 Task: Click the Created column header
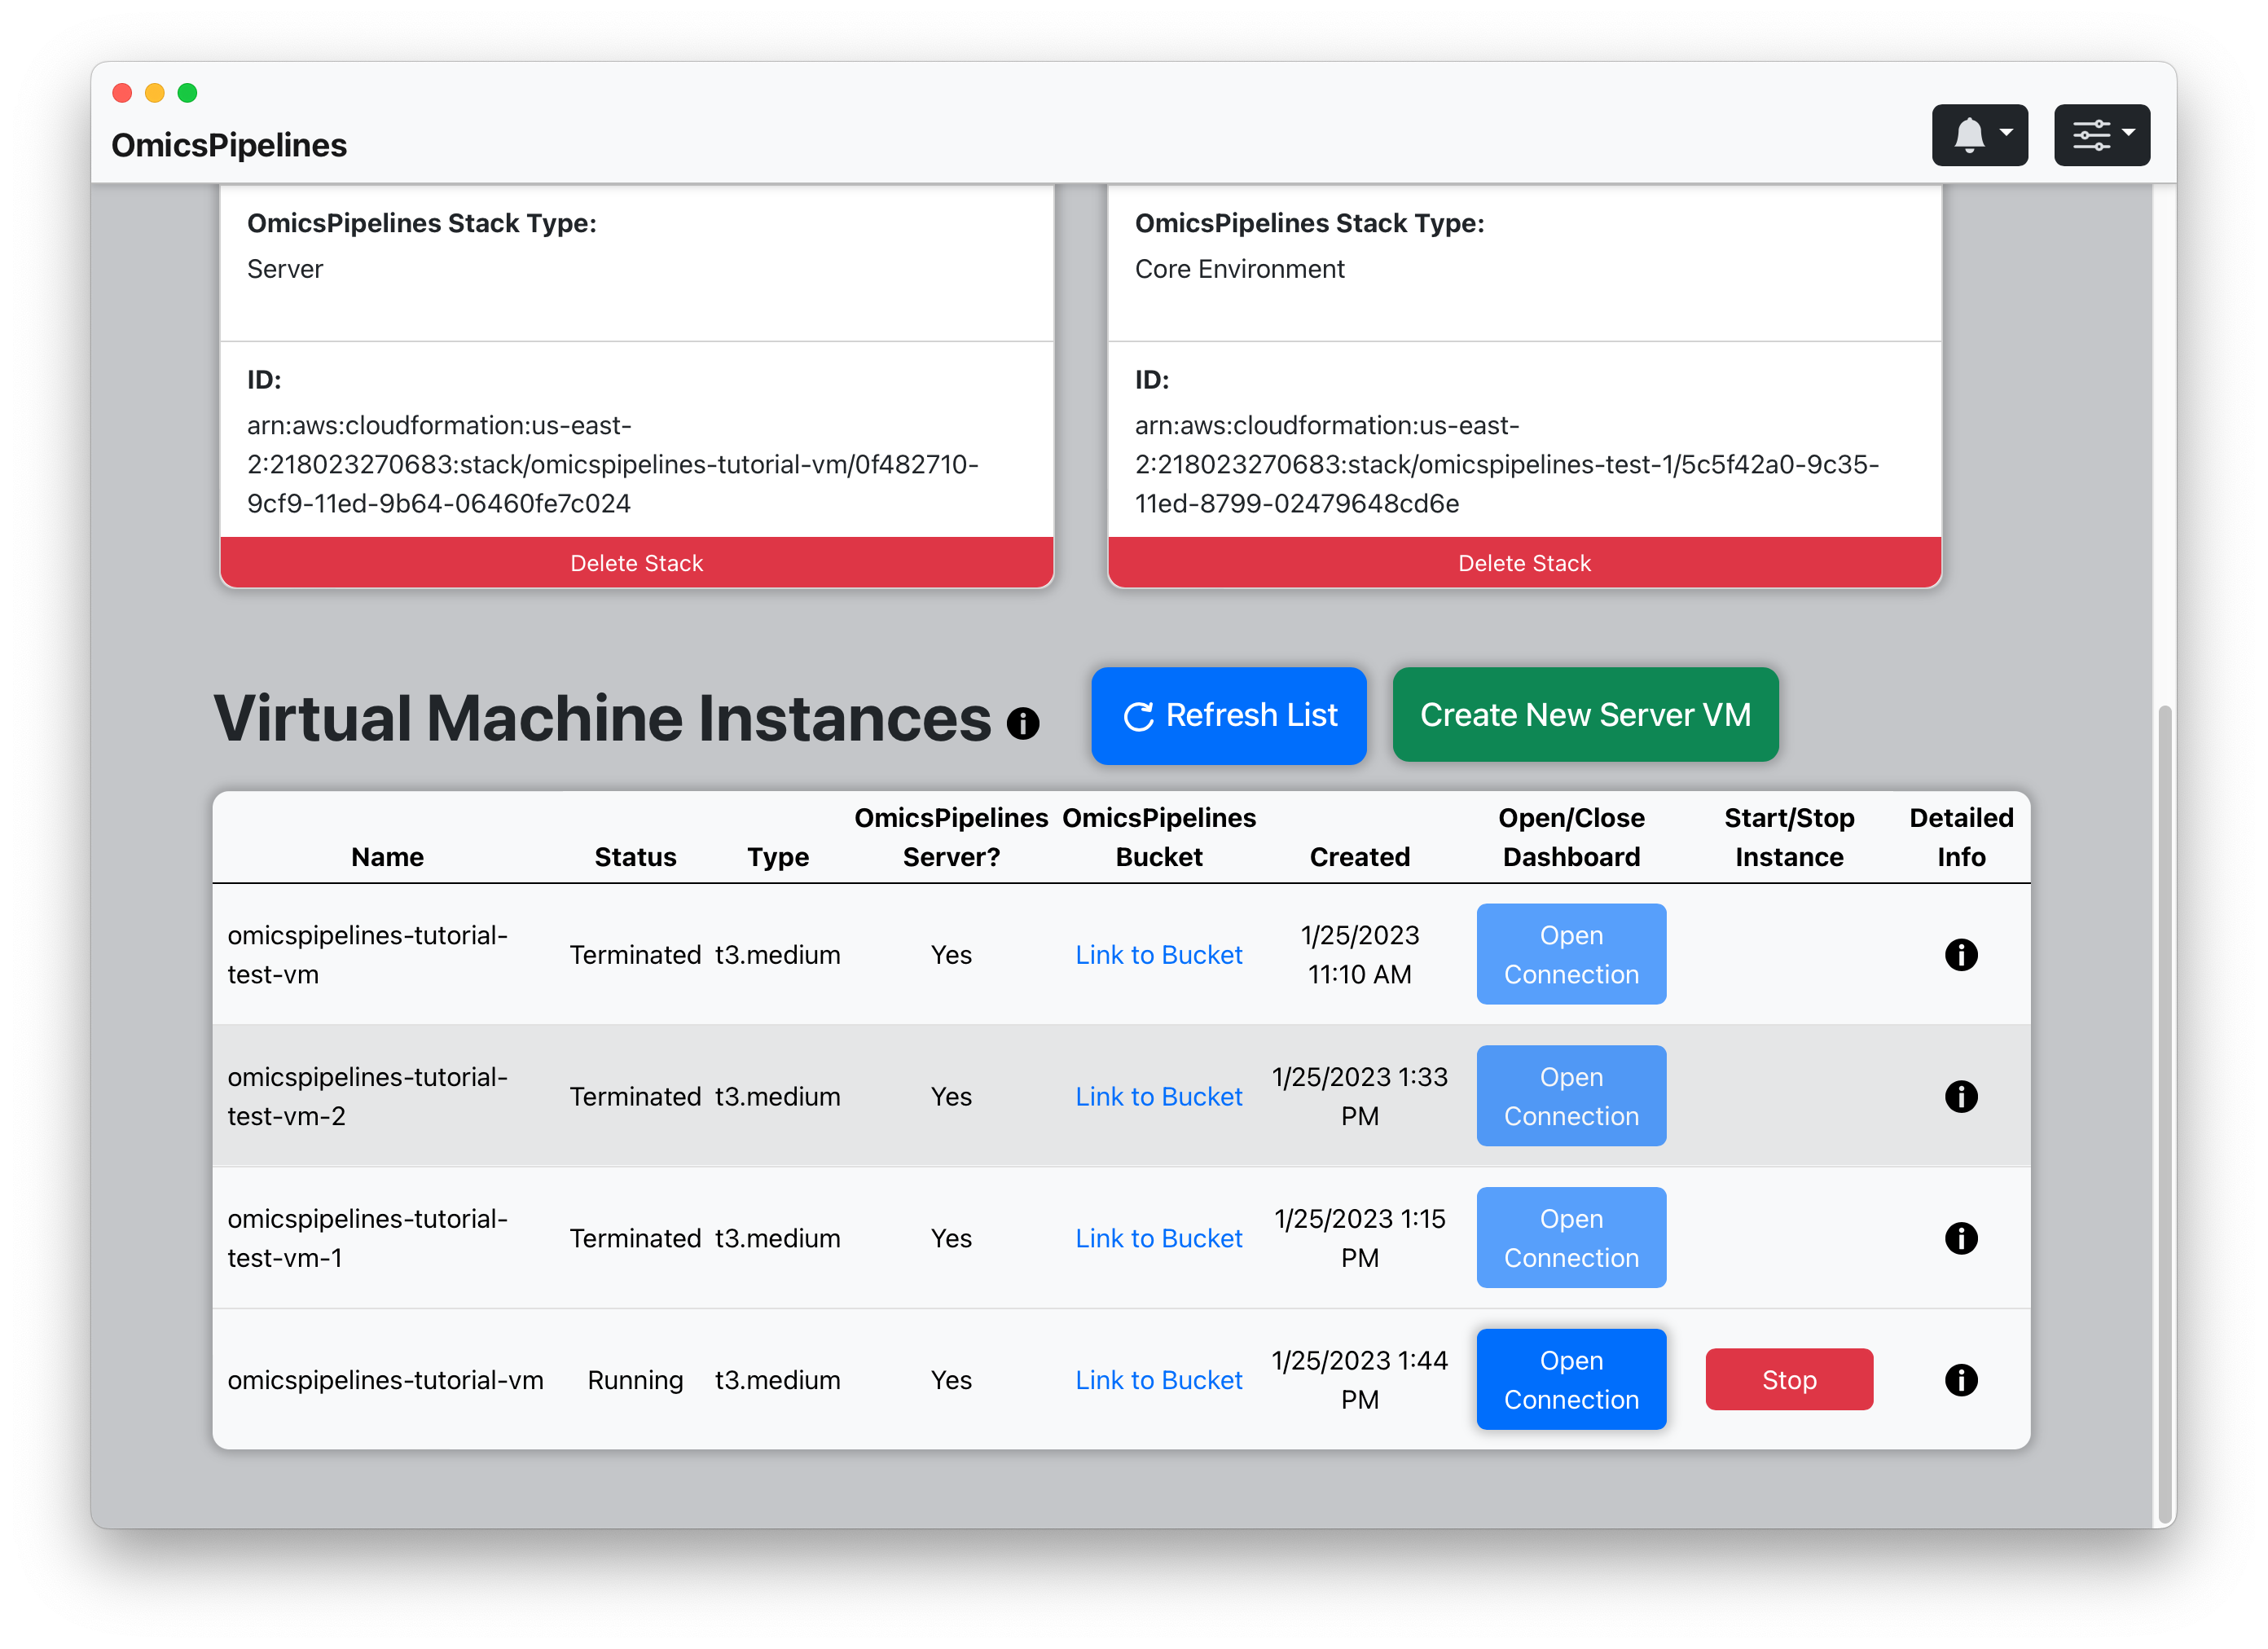coord(1359,857)
